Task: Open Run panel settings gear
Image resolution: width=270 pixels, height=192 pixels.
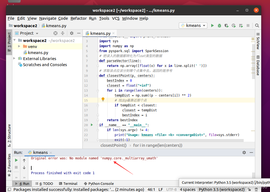Action: [244, 153]
